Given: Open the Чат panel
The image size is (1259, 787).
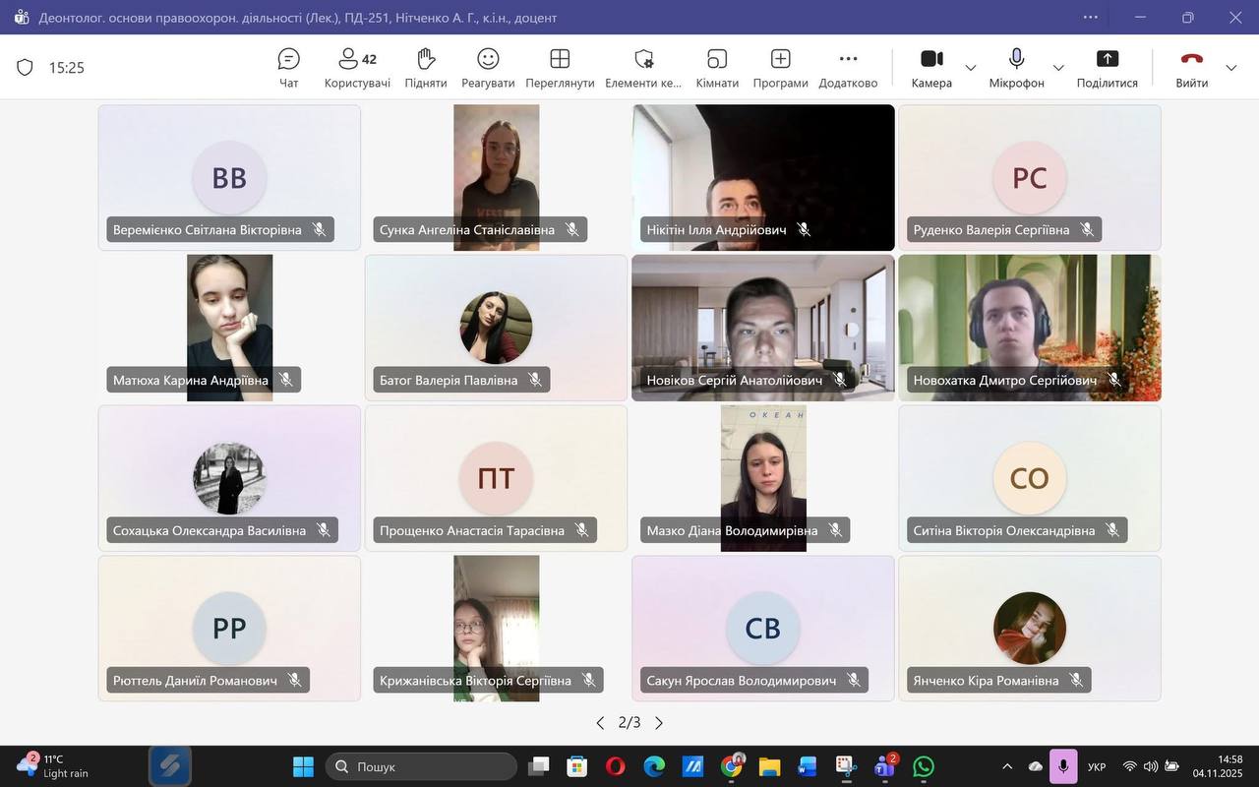Looking at the screenshot, I should [288, 68].
